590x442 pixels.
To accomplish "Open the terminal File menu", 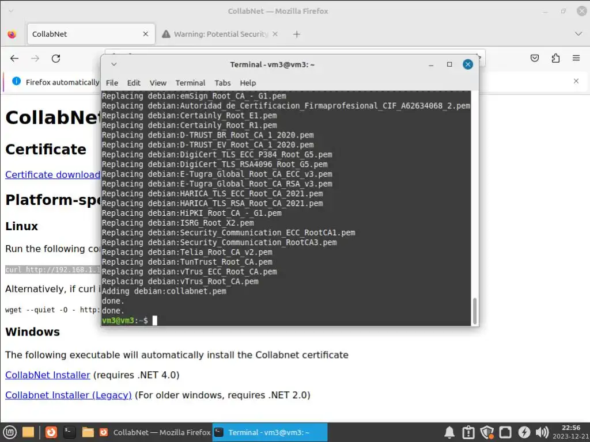I will click(112, 83).
